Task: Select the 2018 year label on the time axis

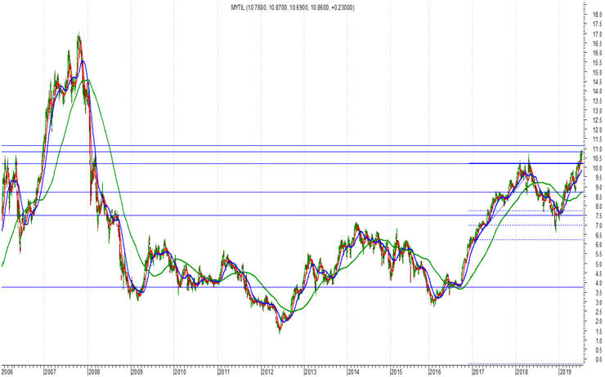Action: point(522,372)
